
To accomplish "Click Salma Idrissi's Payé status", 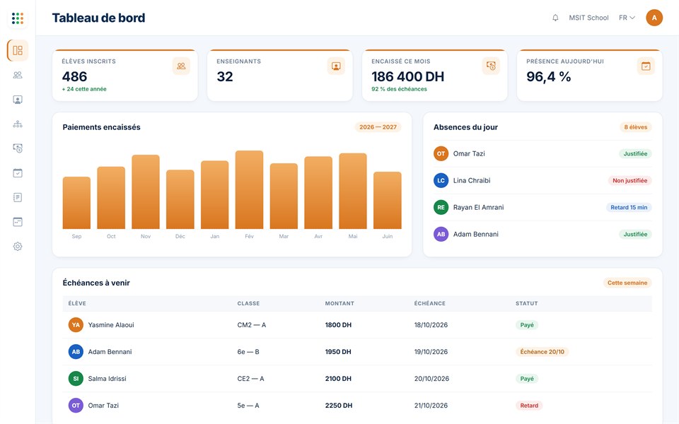I will coord(527,379).
